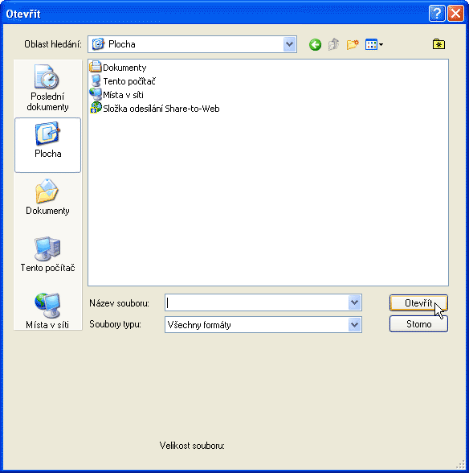This screenshot has width=469, height=473.
Task: Click the Storno button
Action: pos(418,324)
